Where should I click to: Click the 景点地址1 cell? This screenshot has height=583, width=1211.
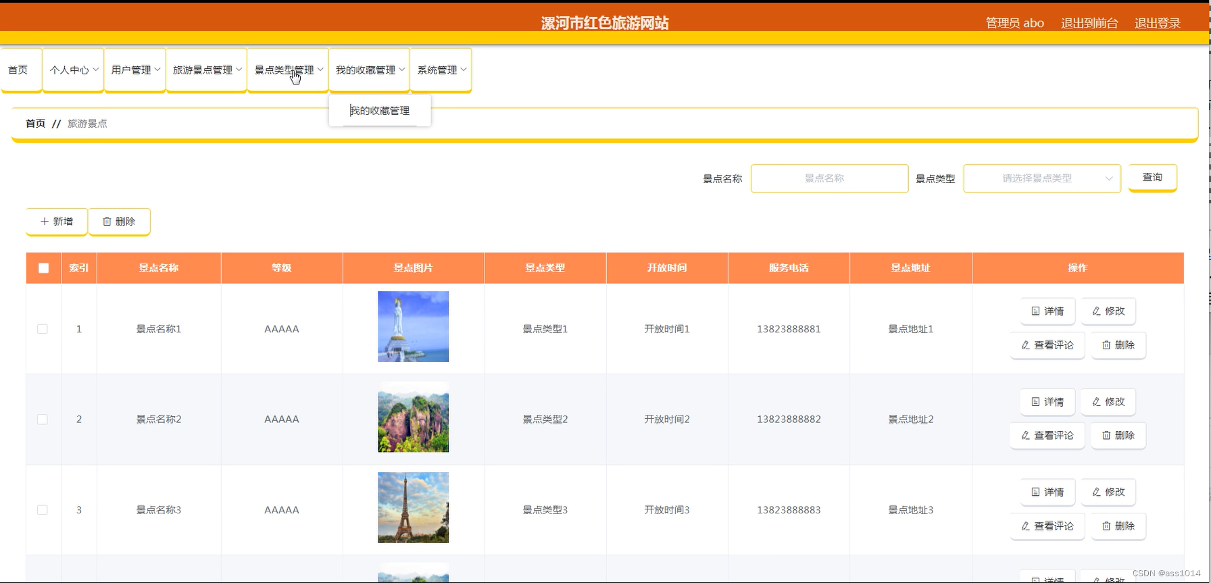click(x=911, y=329)
